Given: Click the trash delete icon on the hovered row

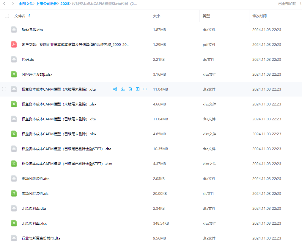Looking at the screenshot, I should tap(130, 89).
